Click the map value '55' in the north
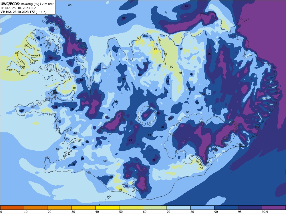This screenshot has height=214, width=286. tap(159, 40)
